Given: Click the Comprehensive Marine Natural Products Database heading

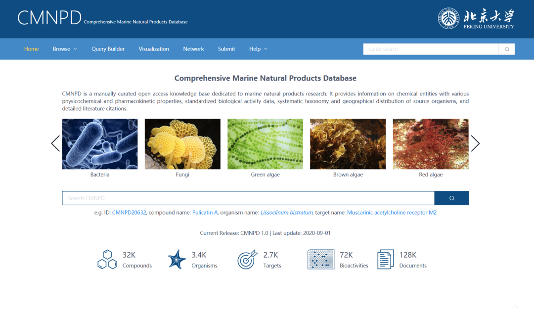Looking at the screenshot, I should 266,78.
